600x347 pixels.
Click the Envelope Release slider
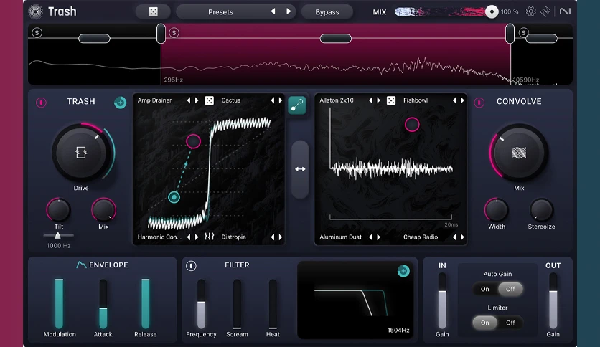[x=146, y=303]
